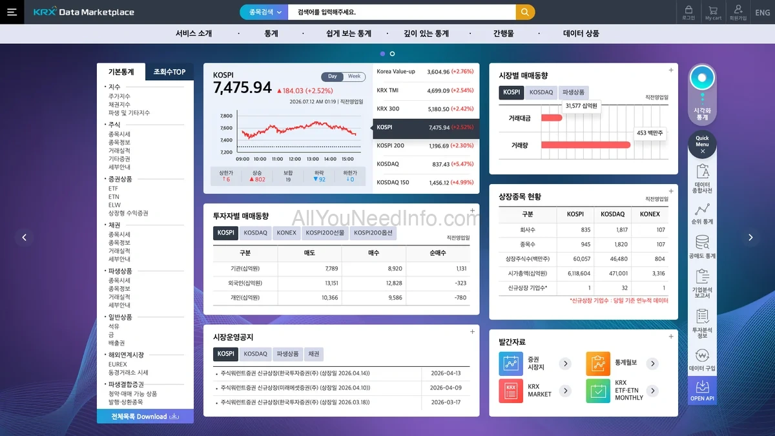Click 전체목록 Download button
The width and height of the screenshot is (775, 436).
pyautogui.click(x=145, y=417)
